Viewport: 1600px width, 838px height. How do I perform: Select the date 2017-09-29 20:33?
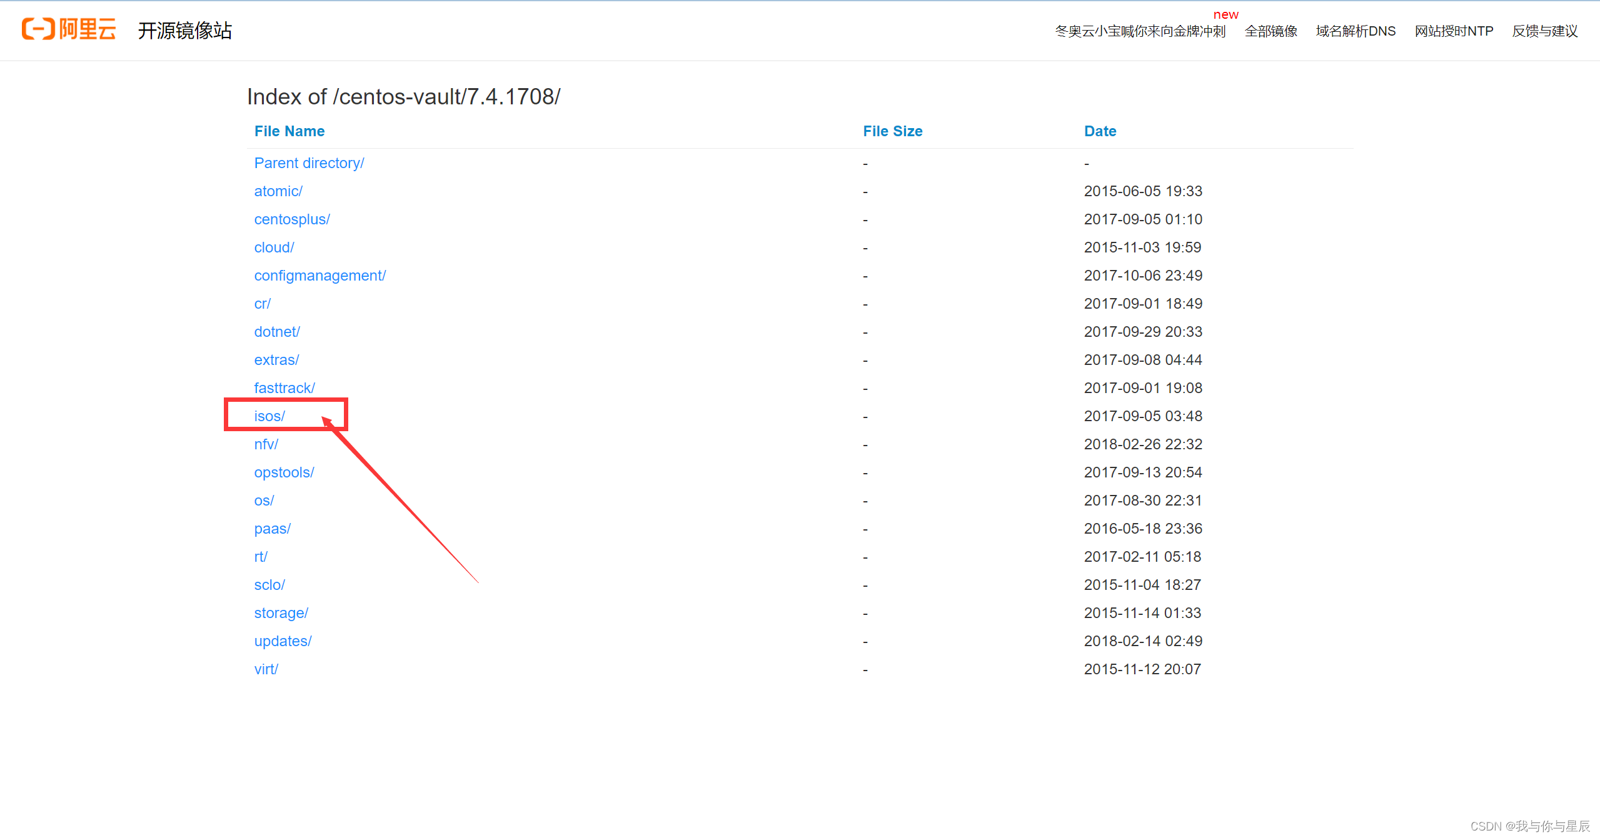[1143, 332]
